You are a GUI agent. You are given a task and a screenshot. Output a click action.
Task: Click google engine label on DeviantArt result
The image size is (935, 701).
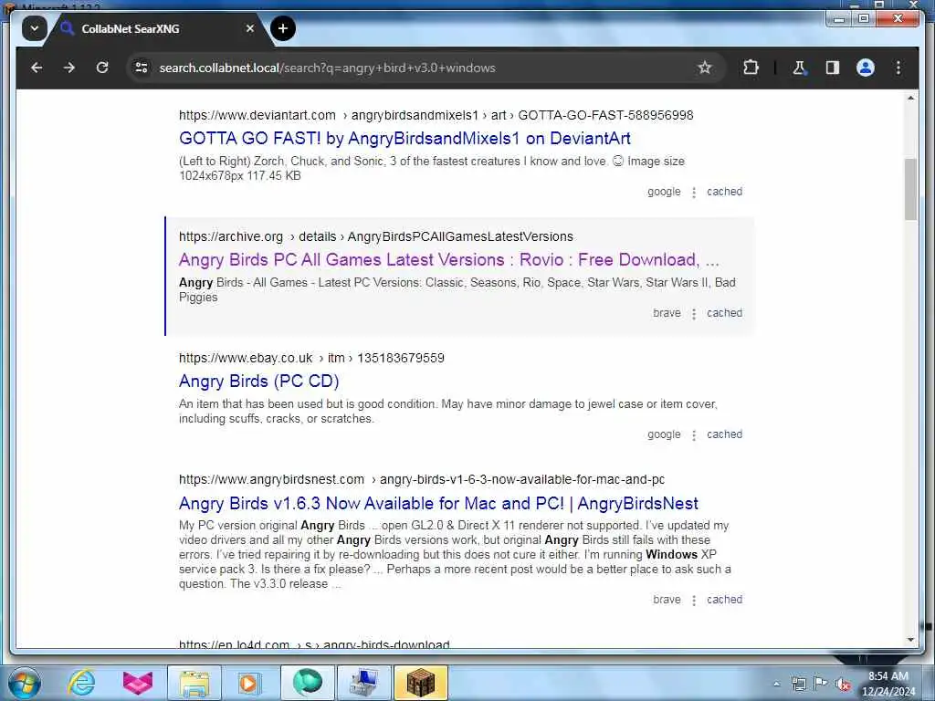pyautogui.click(x=664, y=192)
